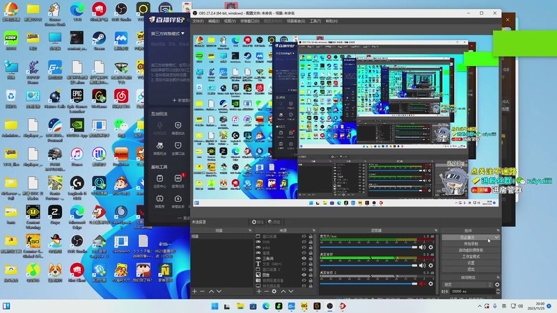
Task: Open the arrow dropdown on 停止推流 button
Action: [496, 237]
